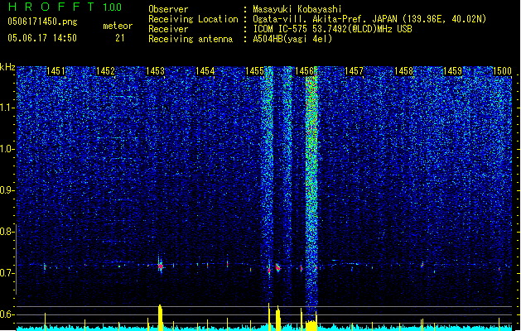Image resolution: width=521 pixels, height=331 pixels.
Task: Click the 'meteor' label
Action: (x=118, y=26)
